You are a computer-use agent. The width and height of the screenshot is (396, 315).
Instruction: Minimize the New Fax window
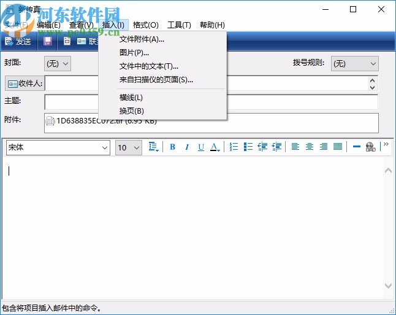click(x=326, y=9)
